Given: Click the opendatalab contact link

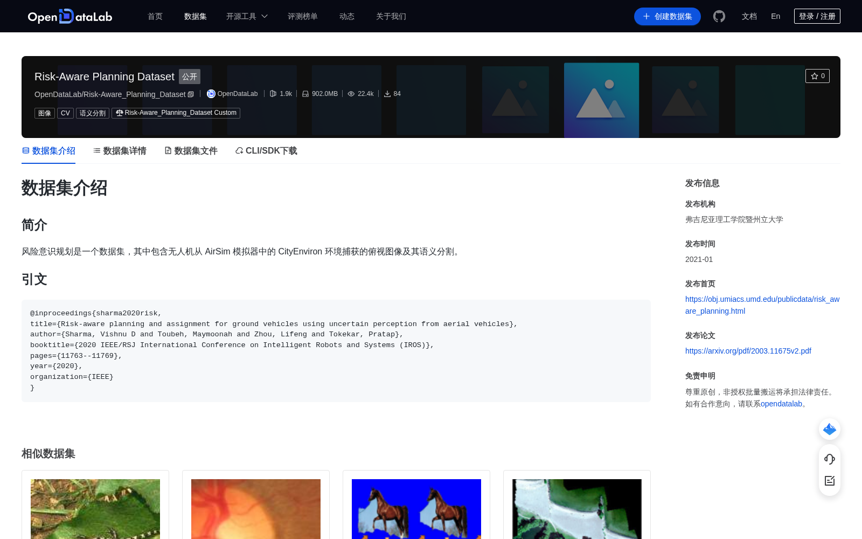Looking at the screenshot, I should click(781, 404).
